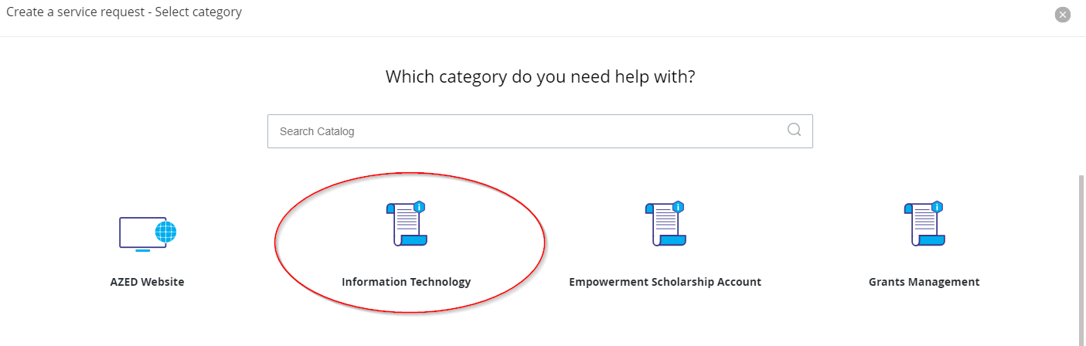Click the info badge on Empowerment Scholarship icon
Viewport: 1086px width, 346px height.
[678, 207]
